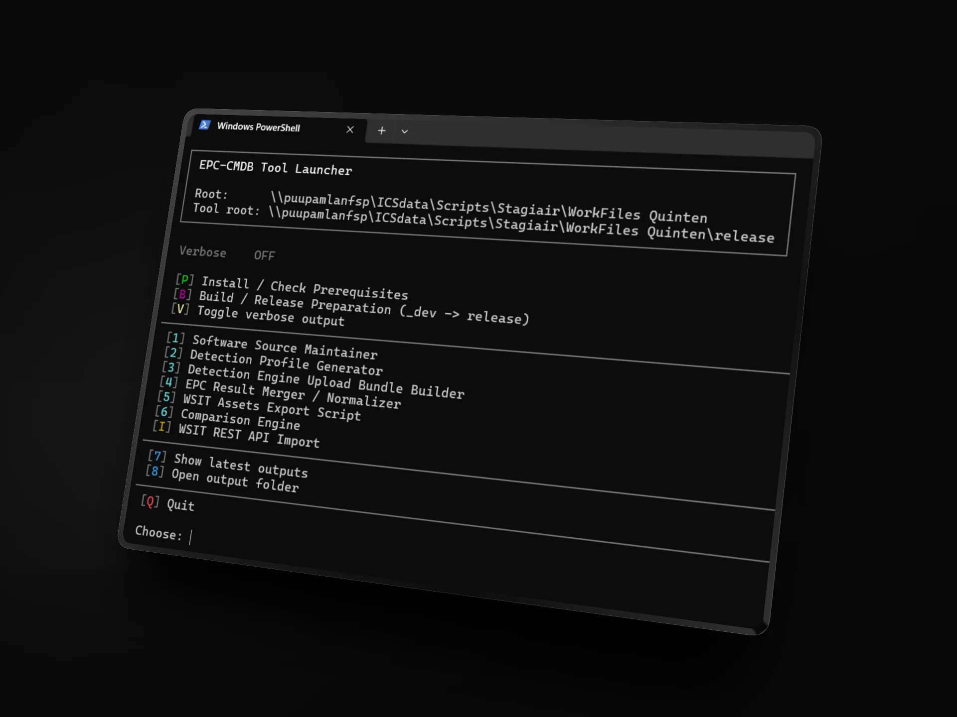Click '[2] Detection Profile Generator' entry
957x717 pixels.
273,361
